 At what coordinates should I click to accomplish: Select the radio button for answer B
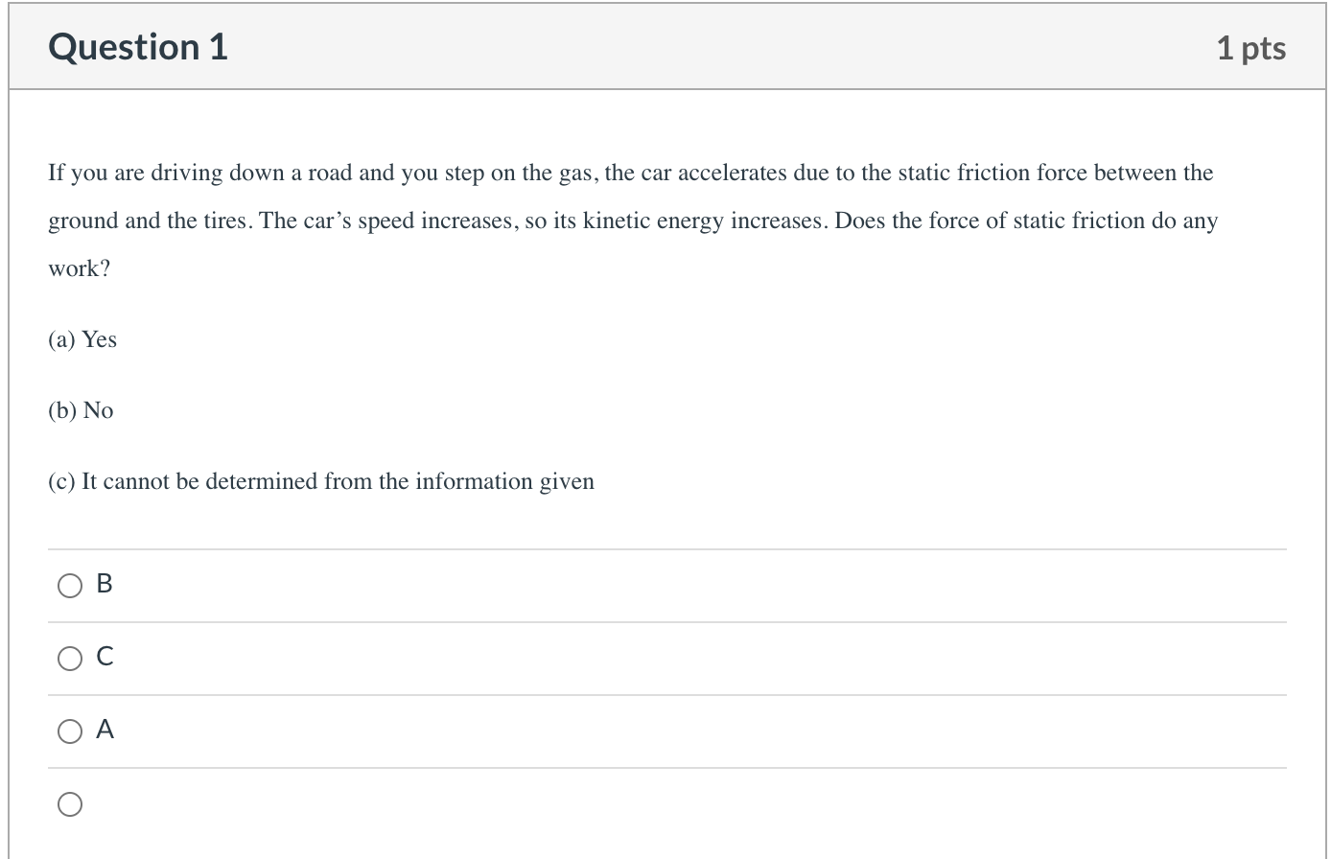[x=70, y=586]
